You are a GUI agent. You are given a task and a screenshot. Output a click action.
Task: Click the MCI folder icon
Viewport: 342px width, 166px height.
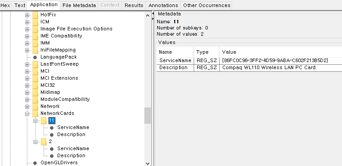(35, 71)
